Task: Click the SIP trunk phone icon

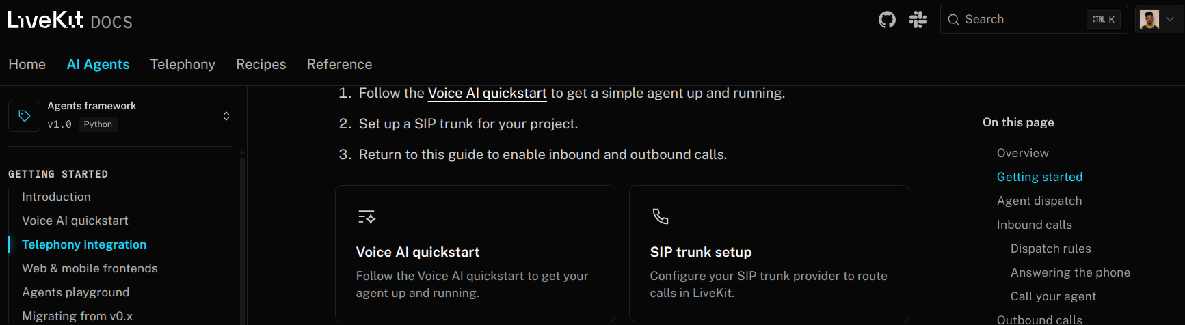Action: pos(661,216)
